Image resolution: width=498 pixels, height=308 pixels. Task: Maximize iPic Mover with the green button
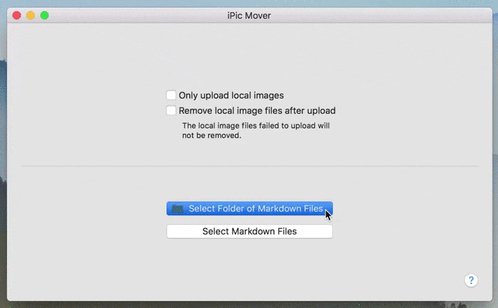pyautogui.click(x=45, y=15)
